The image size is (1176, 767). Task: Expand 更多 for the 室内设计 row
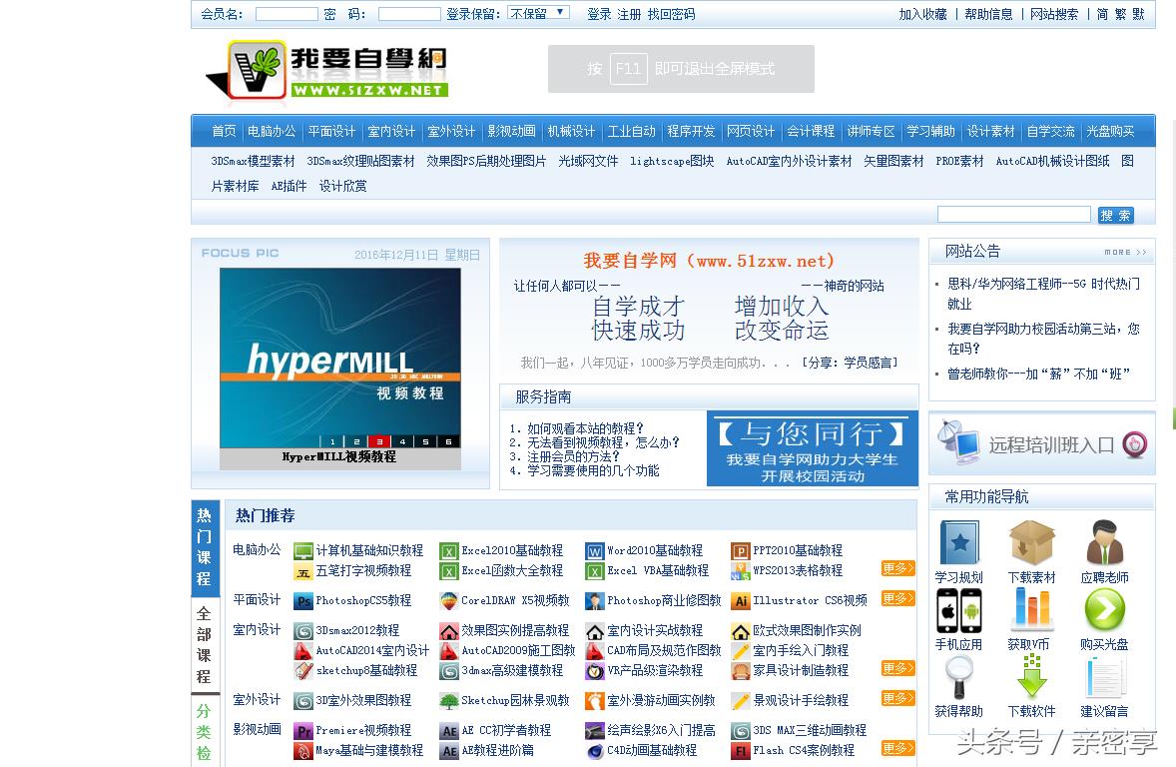pyautogui.click(x=897, y=669)
